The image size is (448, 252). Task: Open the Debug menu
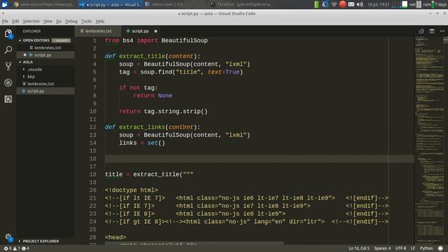coord(71,21)
